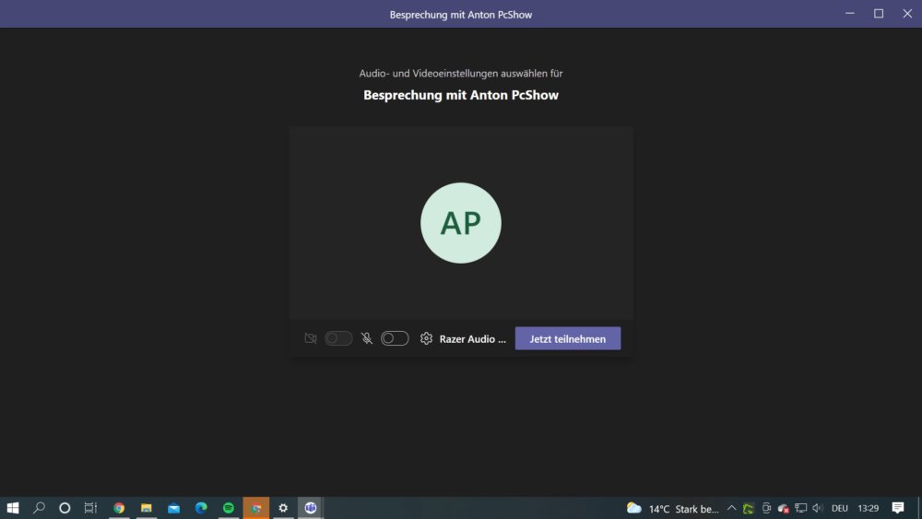Image resolution: width=922 pixels, height=519 pixels.
Task: Expand hidden system tray icons
Action: click(731, 508)
